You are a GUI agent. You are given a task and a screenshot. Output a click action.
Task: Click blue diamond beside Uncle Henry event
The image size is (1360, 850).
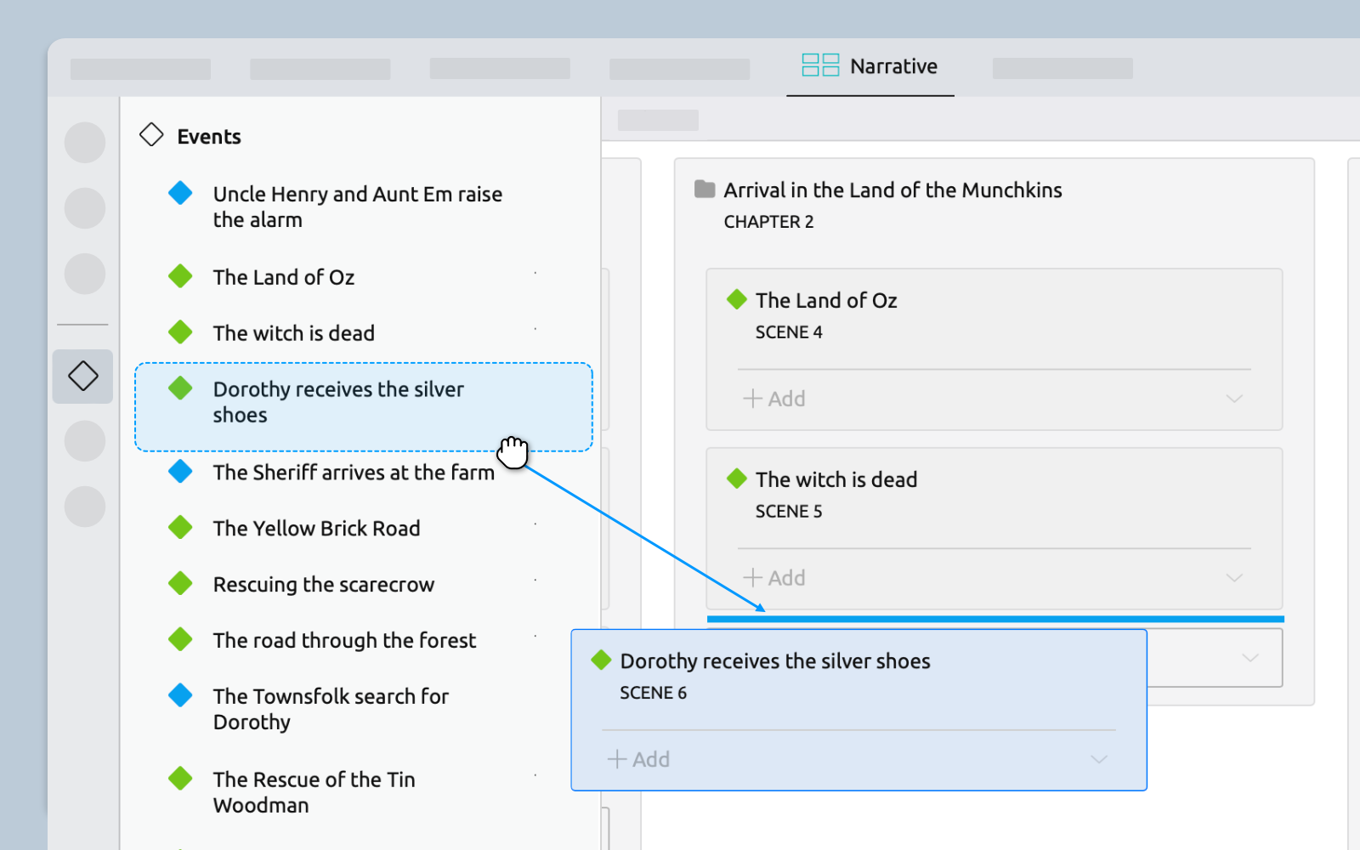tap(180, 193)
